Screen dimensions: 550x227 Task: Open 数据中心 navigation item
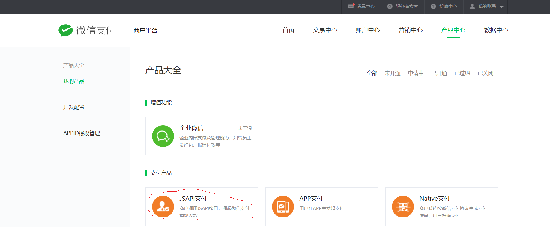coord(496,30)
